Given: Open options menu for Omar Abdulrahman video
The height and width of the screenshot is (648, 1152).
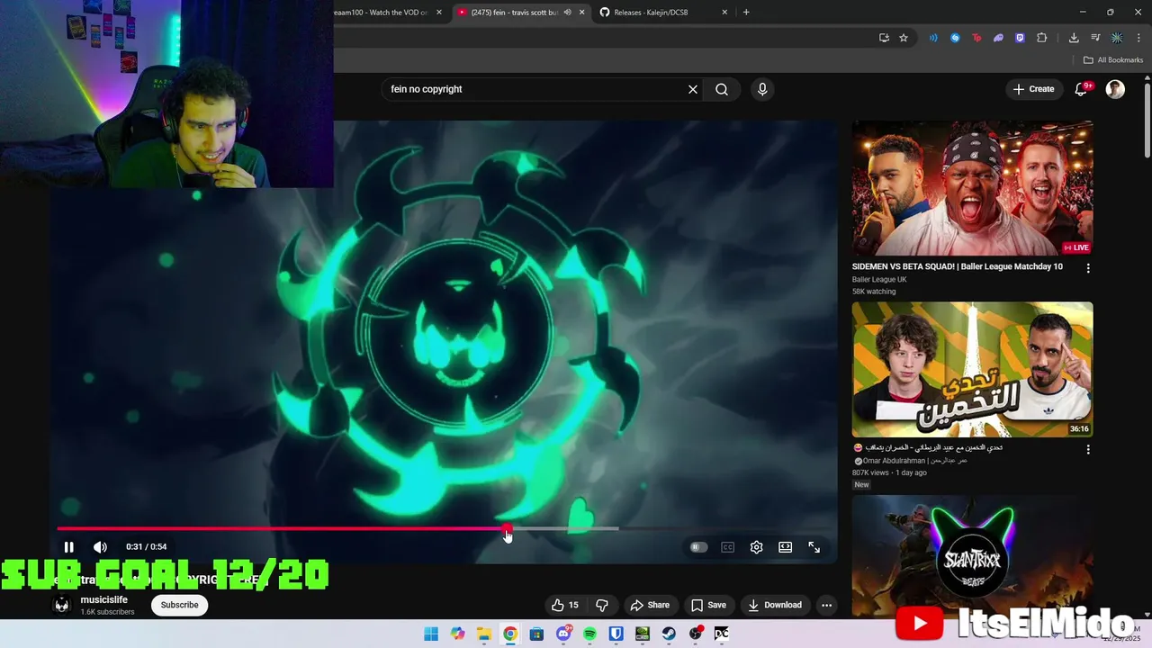Looking at the screenshot, I should click(1088, 449).
